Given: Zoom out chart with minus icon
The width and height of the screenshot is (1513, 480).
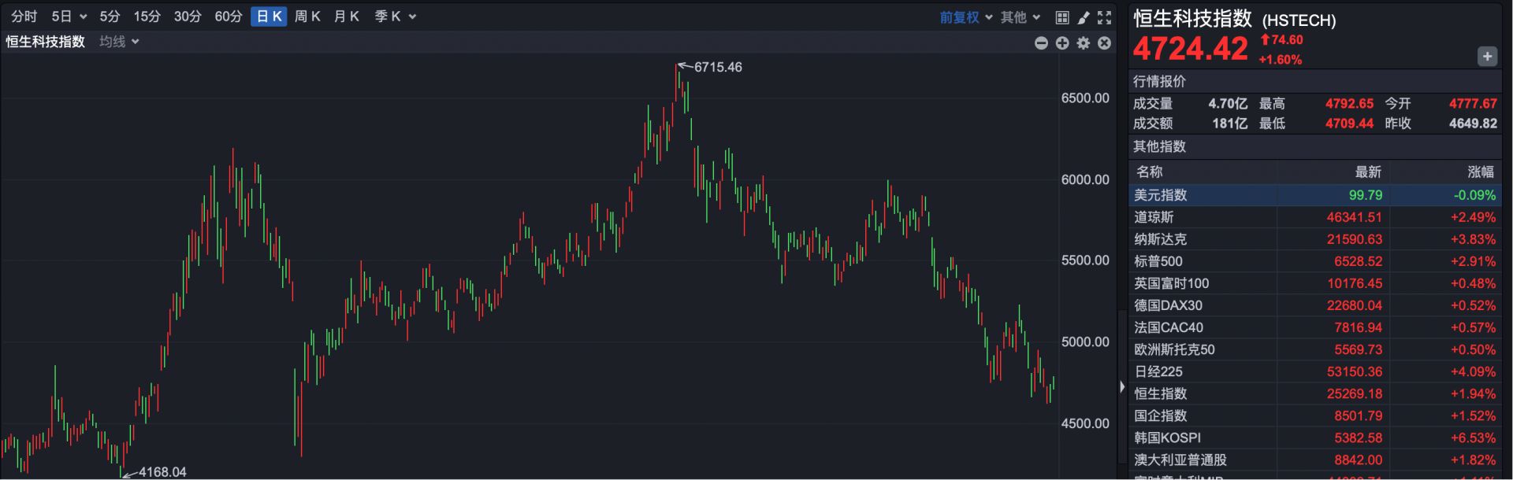Looking at the screenshot, I should point(1041,43).
